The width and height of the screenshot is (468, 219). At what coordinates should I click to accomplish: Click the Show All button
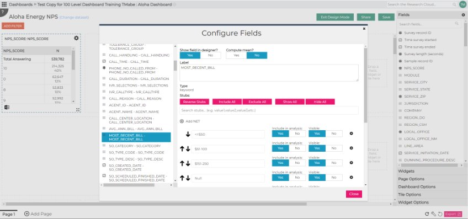click(290, 102)
